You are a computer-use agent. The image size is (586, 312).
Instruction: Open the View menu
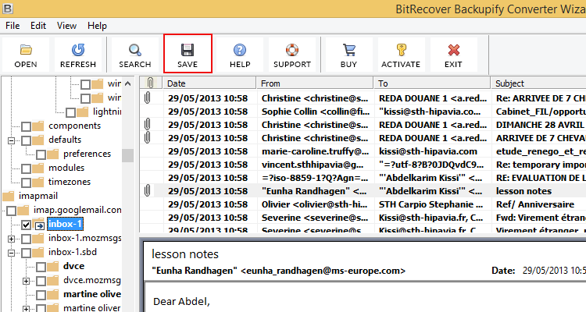pyautogui.click(x=66, y=26)
